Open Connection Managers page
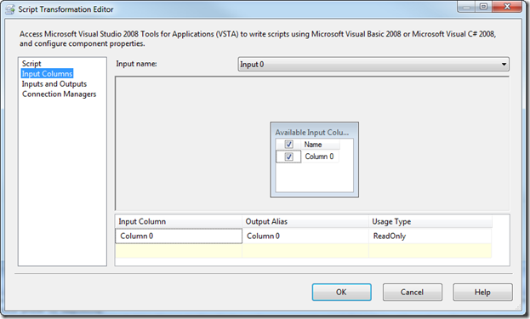The width and height of the screenshot is (530, 319). 60,94
